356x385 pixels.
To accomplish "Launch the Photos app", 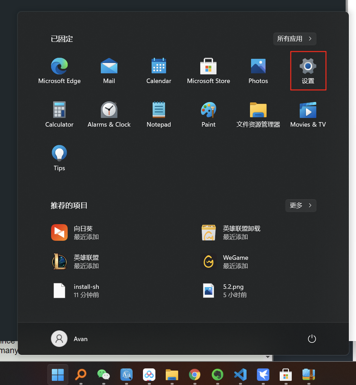I will point(258,71).
